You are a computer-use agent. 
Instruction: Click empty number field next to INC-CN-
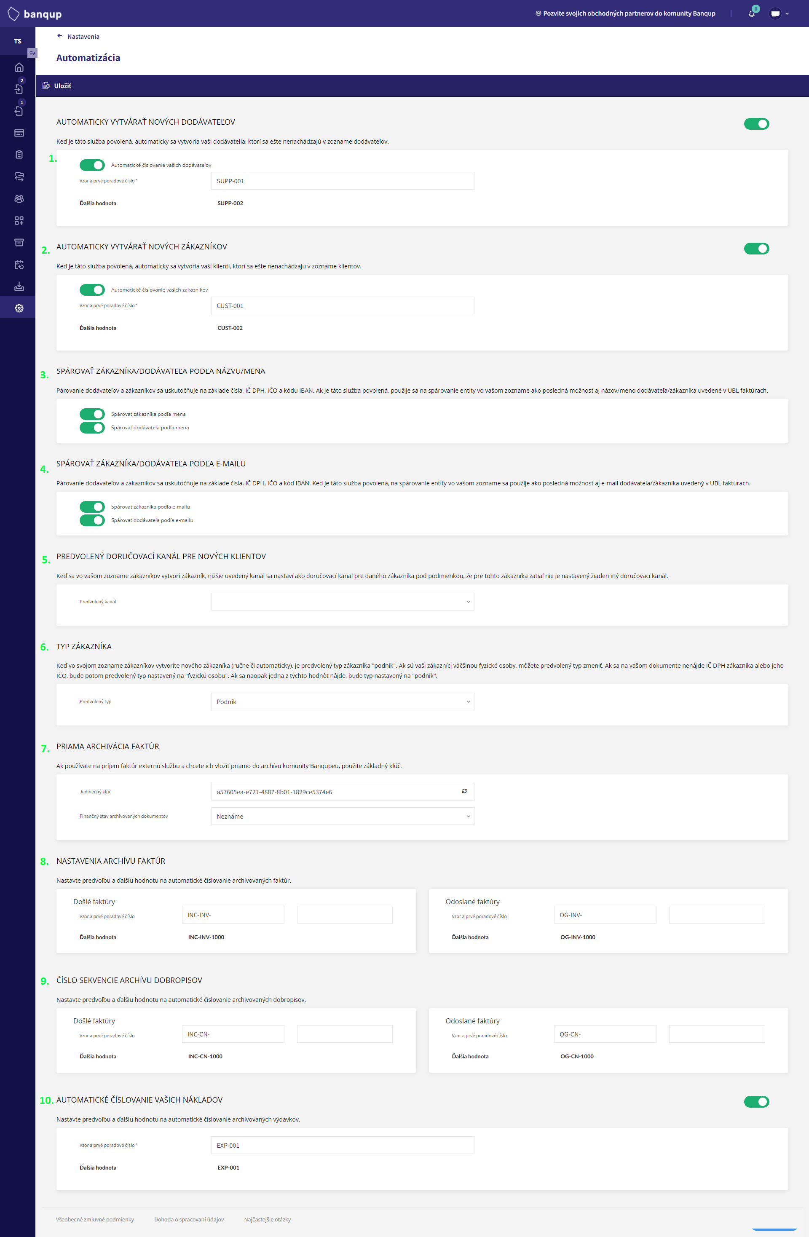coord(345,1034)
